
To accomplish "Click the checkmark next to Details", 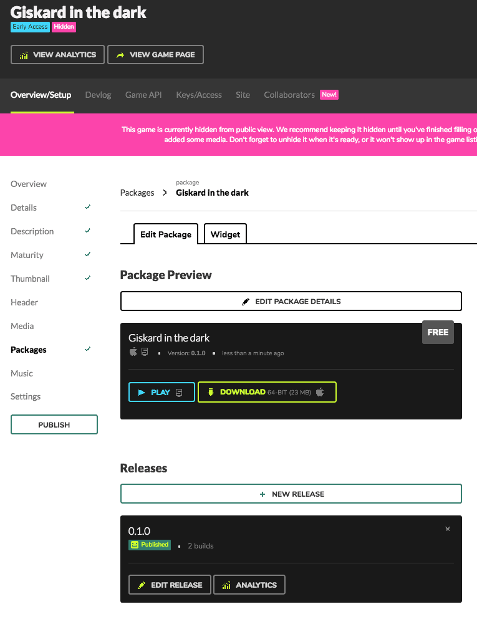I will pos(88,207).
